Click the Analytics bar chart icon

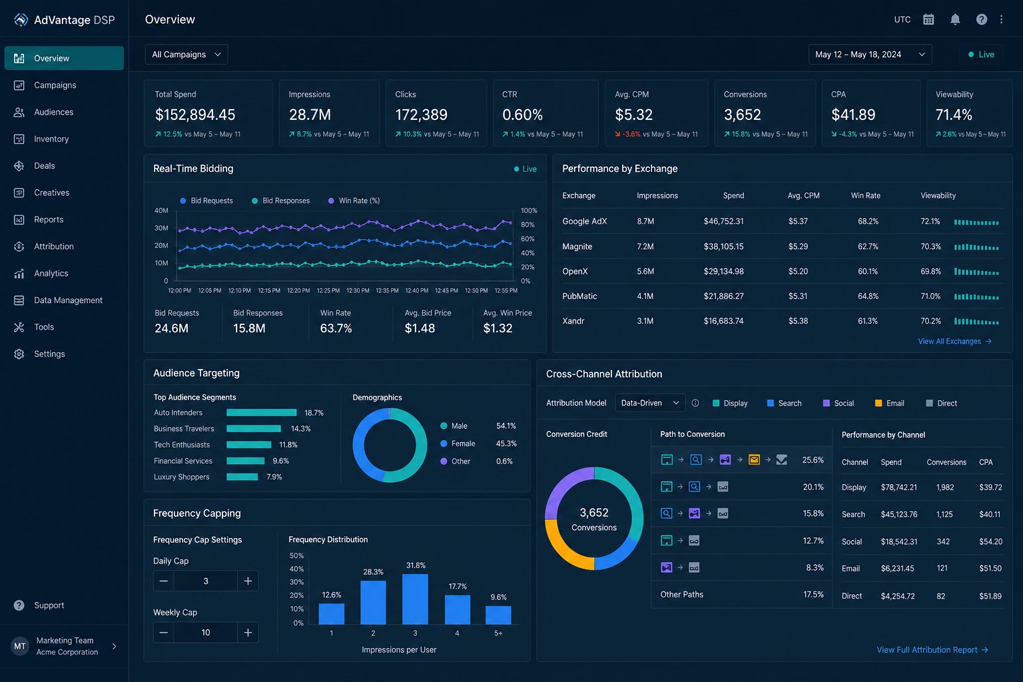pyautogui.click(x=19, y=273)
